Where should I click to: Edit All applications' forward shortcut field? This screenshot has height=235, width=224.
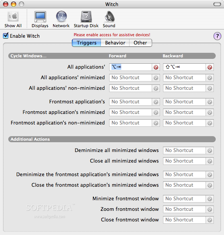coord(131,67)
